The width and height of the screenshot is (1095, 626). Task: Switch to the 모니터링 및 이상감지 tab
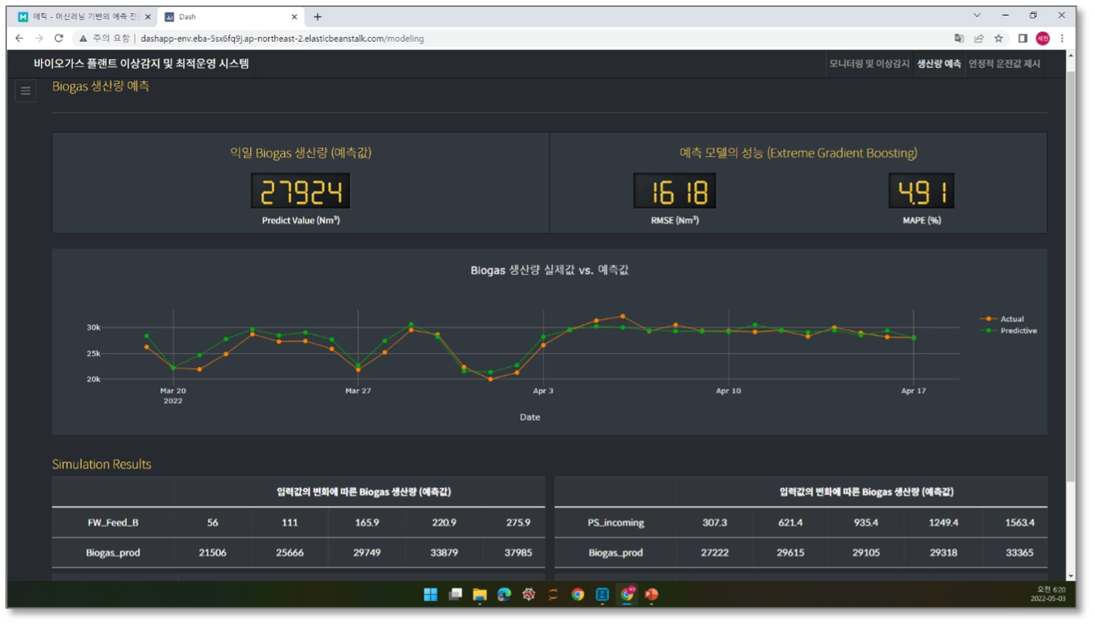(x=869, y=63)
